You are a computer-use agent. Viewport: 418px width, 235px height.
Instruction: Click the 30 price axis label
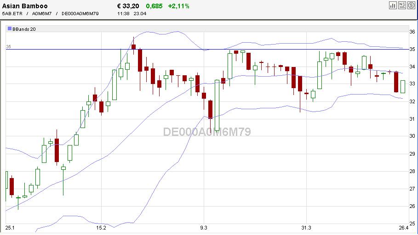pyautogui.click(x=412, y=136)
